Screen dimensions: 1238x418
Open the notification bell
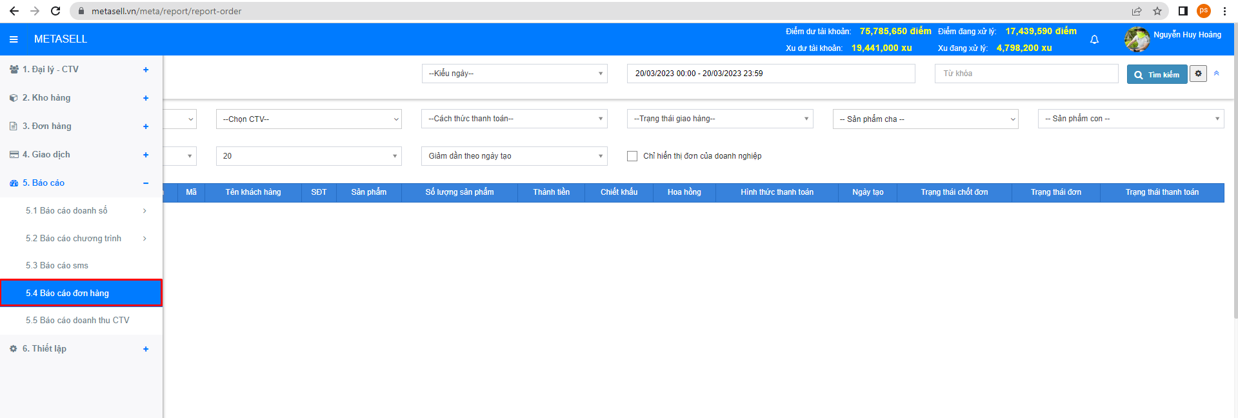click(x=1094, y=40)
